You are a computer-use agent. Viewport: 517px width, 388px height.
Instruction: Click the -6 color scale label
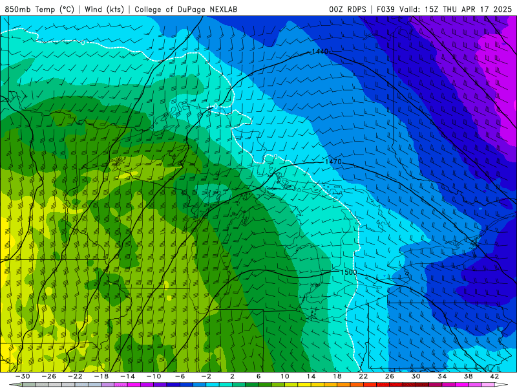point(180,376)
